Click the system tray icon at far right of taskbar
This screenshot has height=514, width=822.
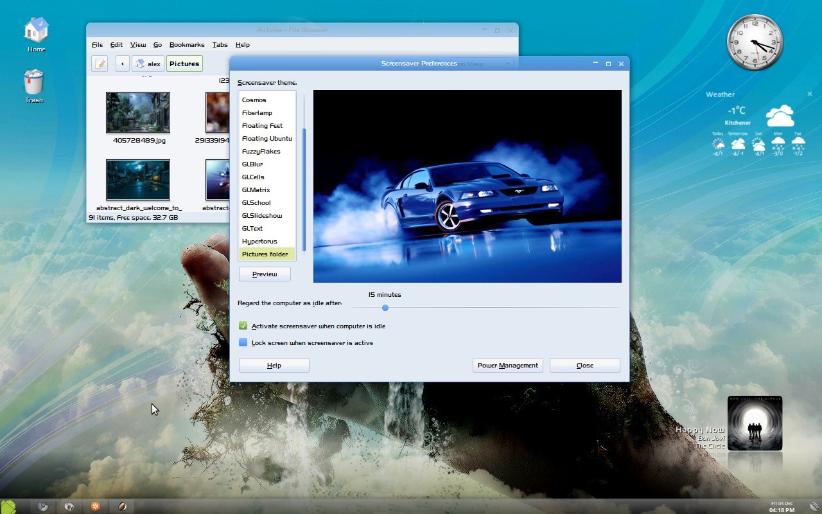tap(814, 506)
